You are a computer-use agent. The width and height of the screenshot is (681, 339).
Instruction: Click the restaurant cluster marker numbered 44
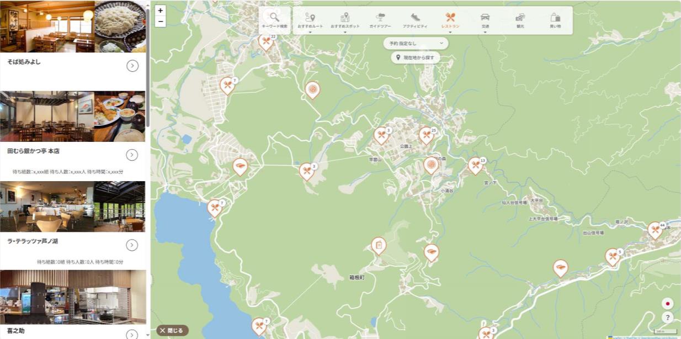[x=655, y=229]
